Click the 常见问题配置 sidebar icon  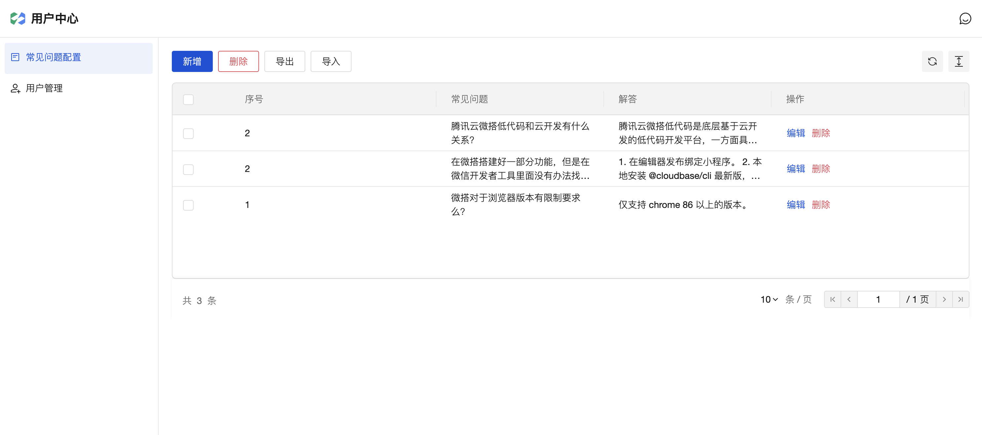(15, 57)
